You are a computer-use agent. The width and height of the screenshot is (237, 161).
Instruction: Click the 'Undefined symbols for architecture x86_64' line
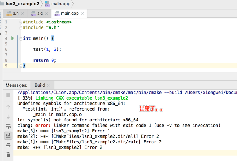point(71,104)
